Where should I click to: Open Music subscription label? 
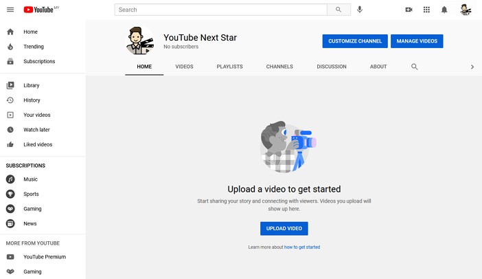[30, 179]
